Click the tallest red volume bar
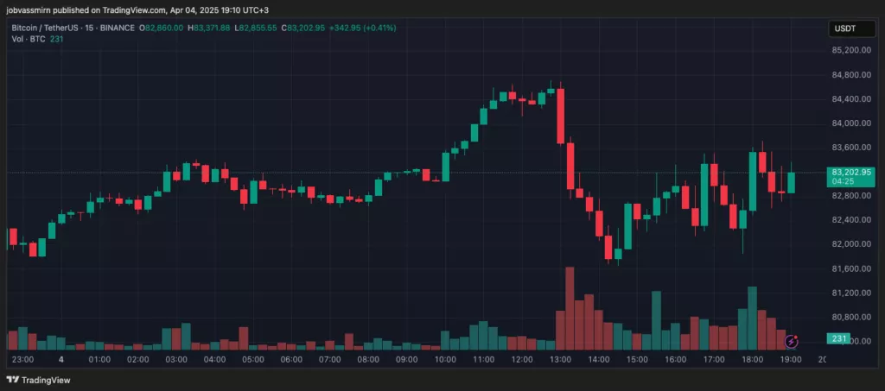 pyautogui.click(x=570, y=309)
